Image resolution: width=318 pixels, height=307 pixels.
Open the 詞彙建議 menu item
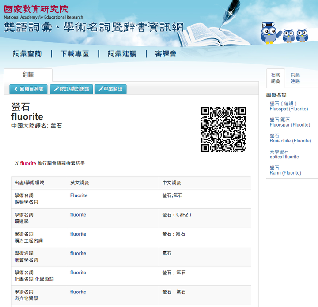pyautogui.click(x=122, y=54)
